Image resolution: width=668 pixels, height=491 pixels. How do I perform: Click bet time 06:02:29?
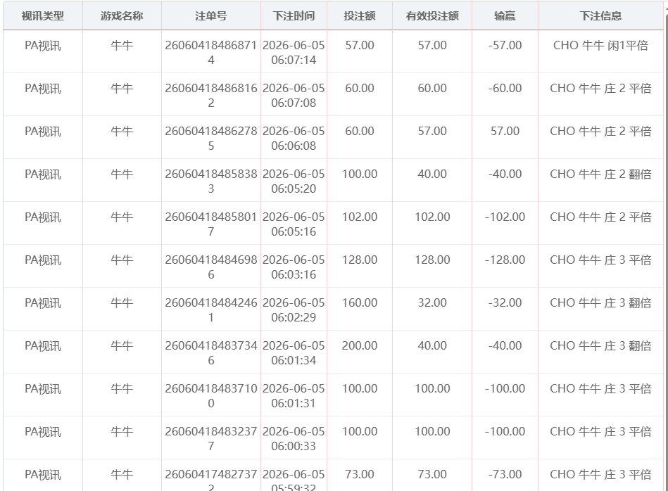pos(294,318)
